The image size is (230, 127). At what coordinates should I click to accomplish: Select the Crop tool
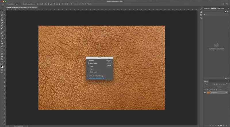2,20
